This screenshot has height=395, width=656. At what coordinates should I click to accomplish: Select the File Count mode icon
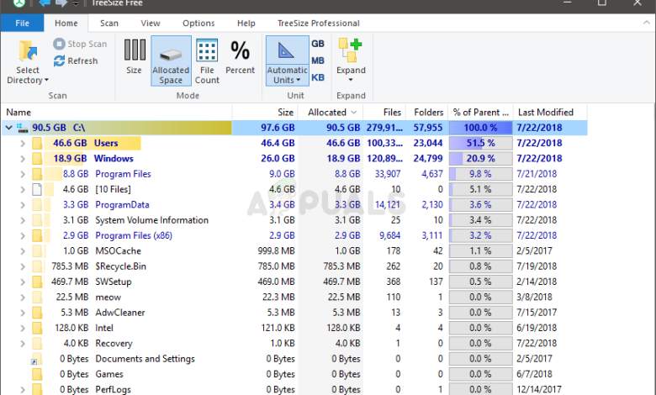[206, 57]
